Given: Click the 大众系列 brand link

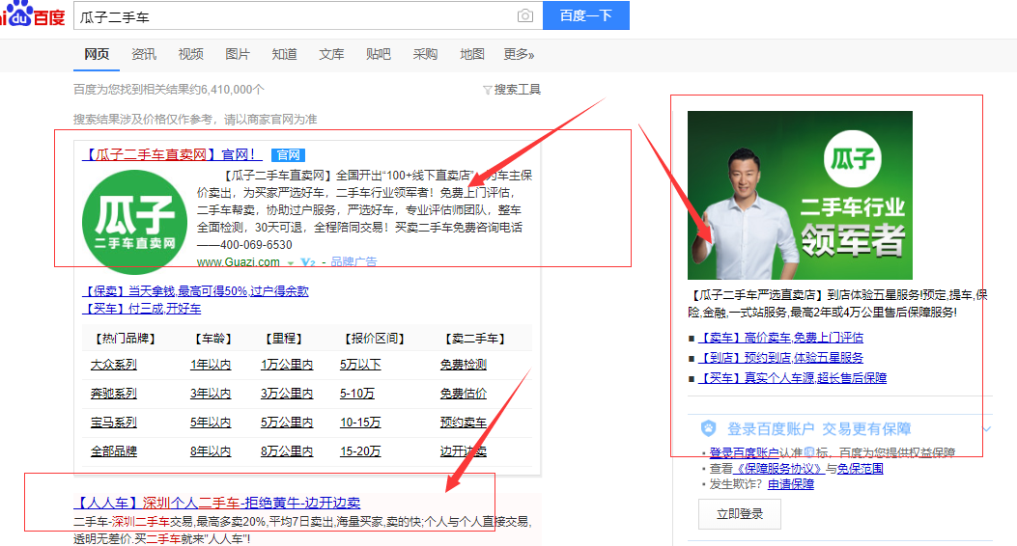Looking at the screenshot, I should click(x=113, y=365).
